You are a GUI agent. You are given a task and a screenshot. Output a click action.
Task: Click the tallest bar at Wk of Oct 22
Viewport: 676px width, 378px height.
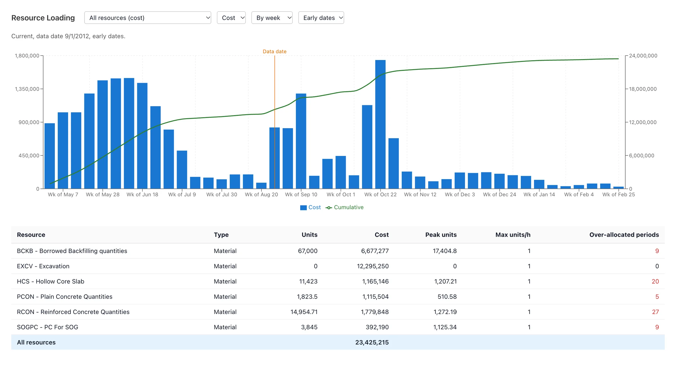(x=380, y=124)
